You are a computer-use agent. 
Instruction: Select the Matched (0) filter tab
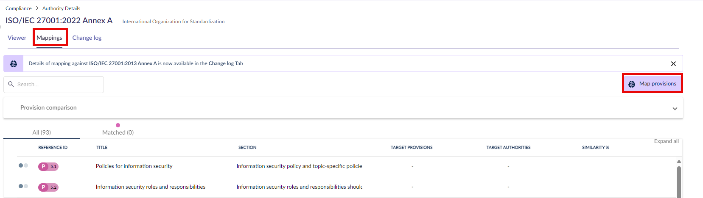click(x=118, y=132)
